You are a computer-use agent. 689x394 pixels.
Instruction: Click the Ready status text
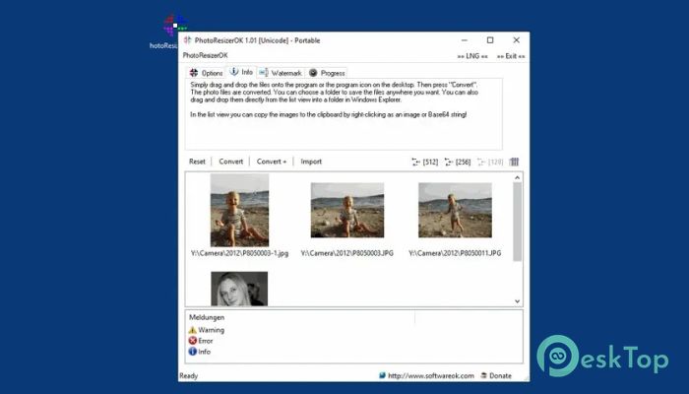click(189, 376)
